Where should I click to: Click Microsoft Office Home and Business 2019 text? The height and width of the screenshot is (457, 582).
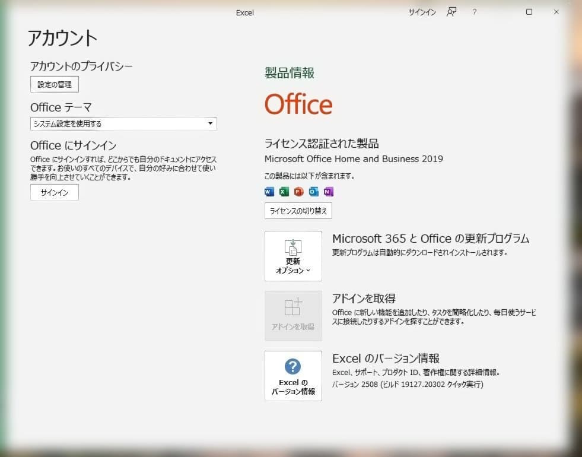[x=354, y=159]
